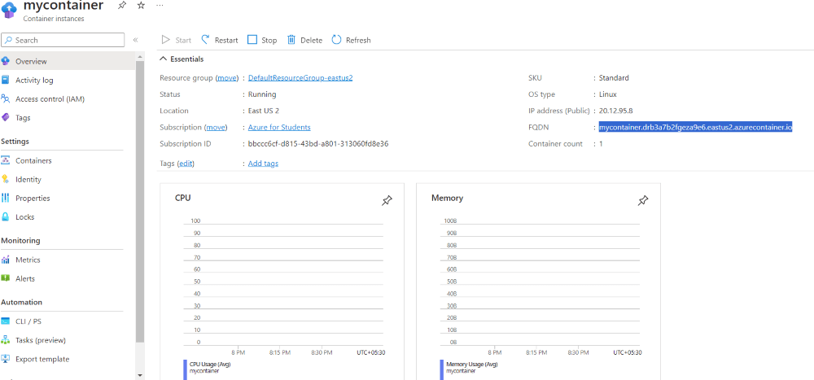Click the CPU chart title
Viewport: 814px width, 380px height.
click(x=184, y=199)
